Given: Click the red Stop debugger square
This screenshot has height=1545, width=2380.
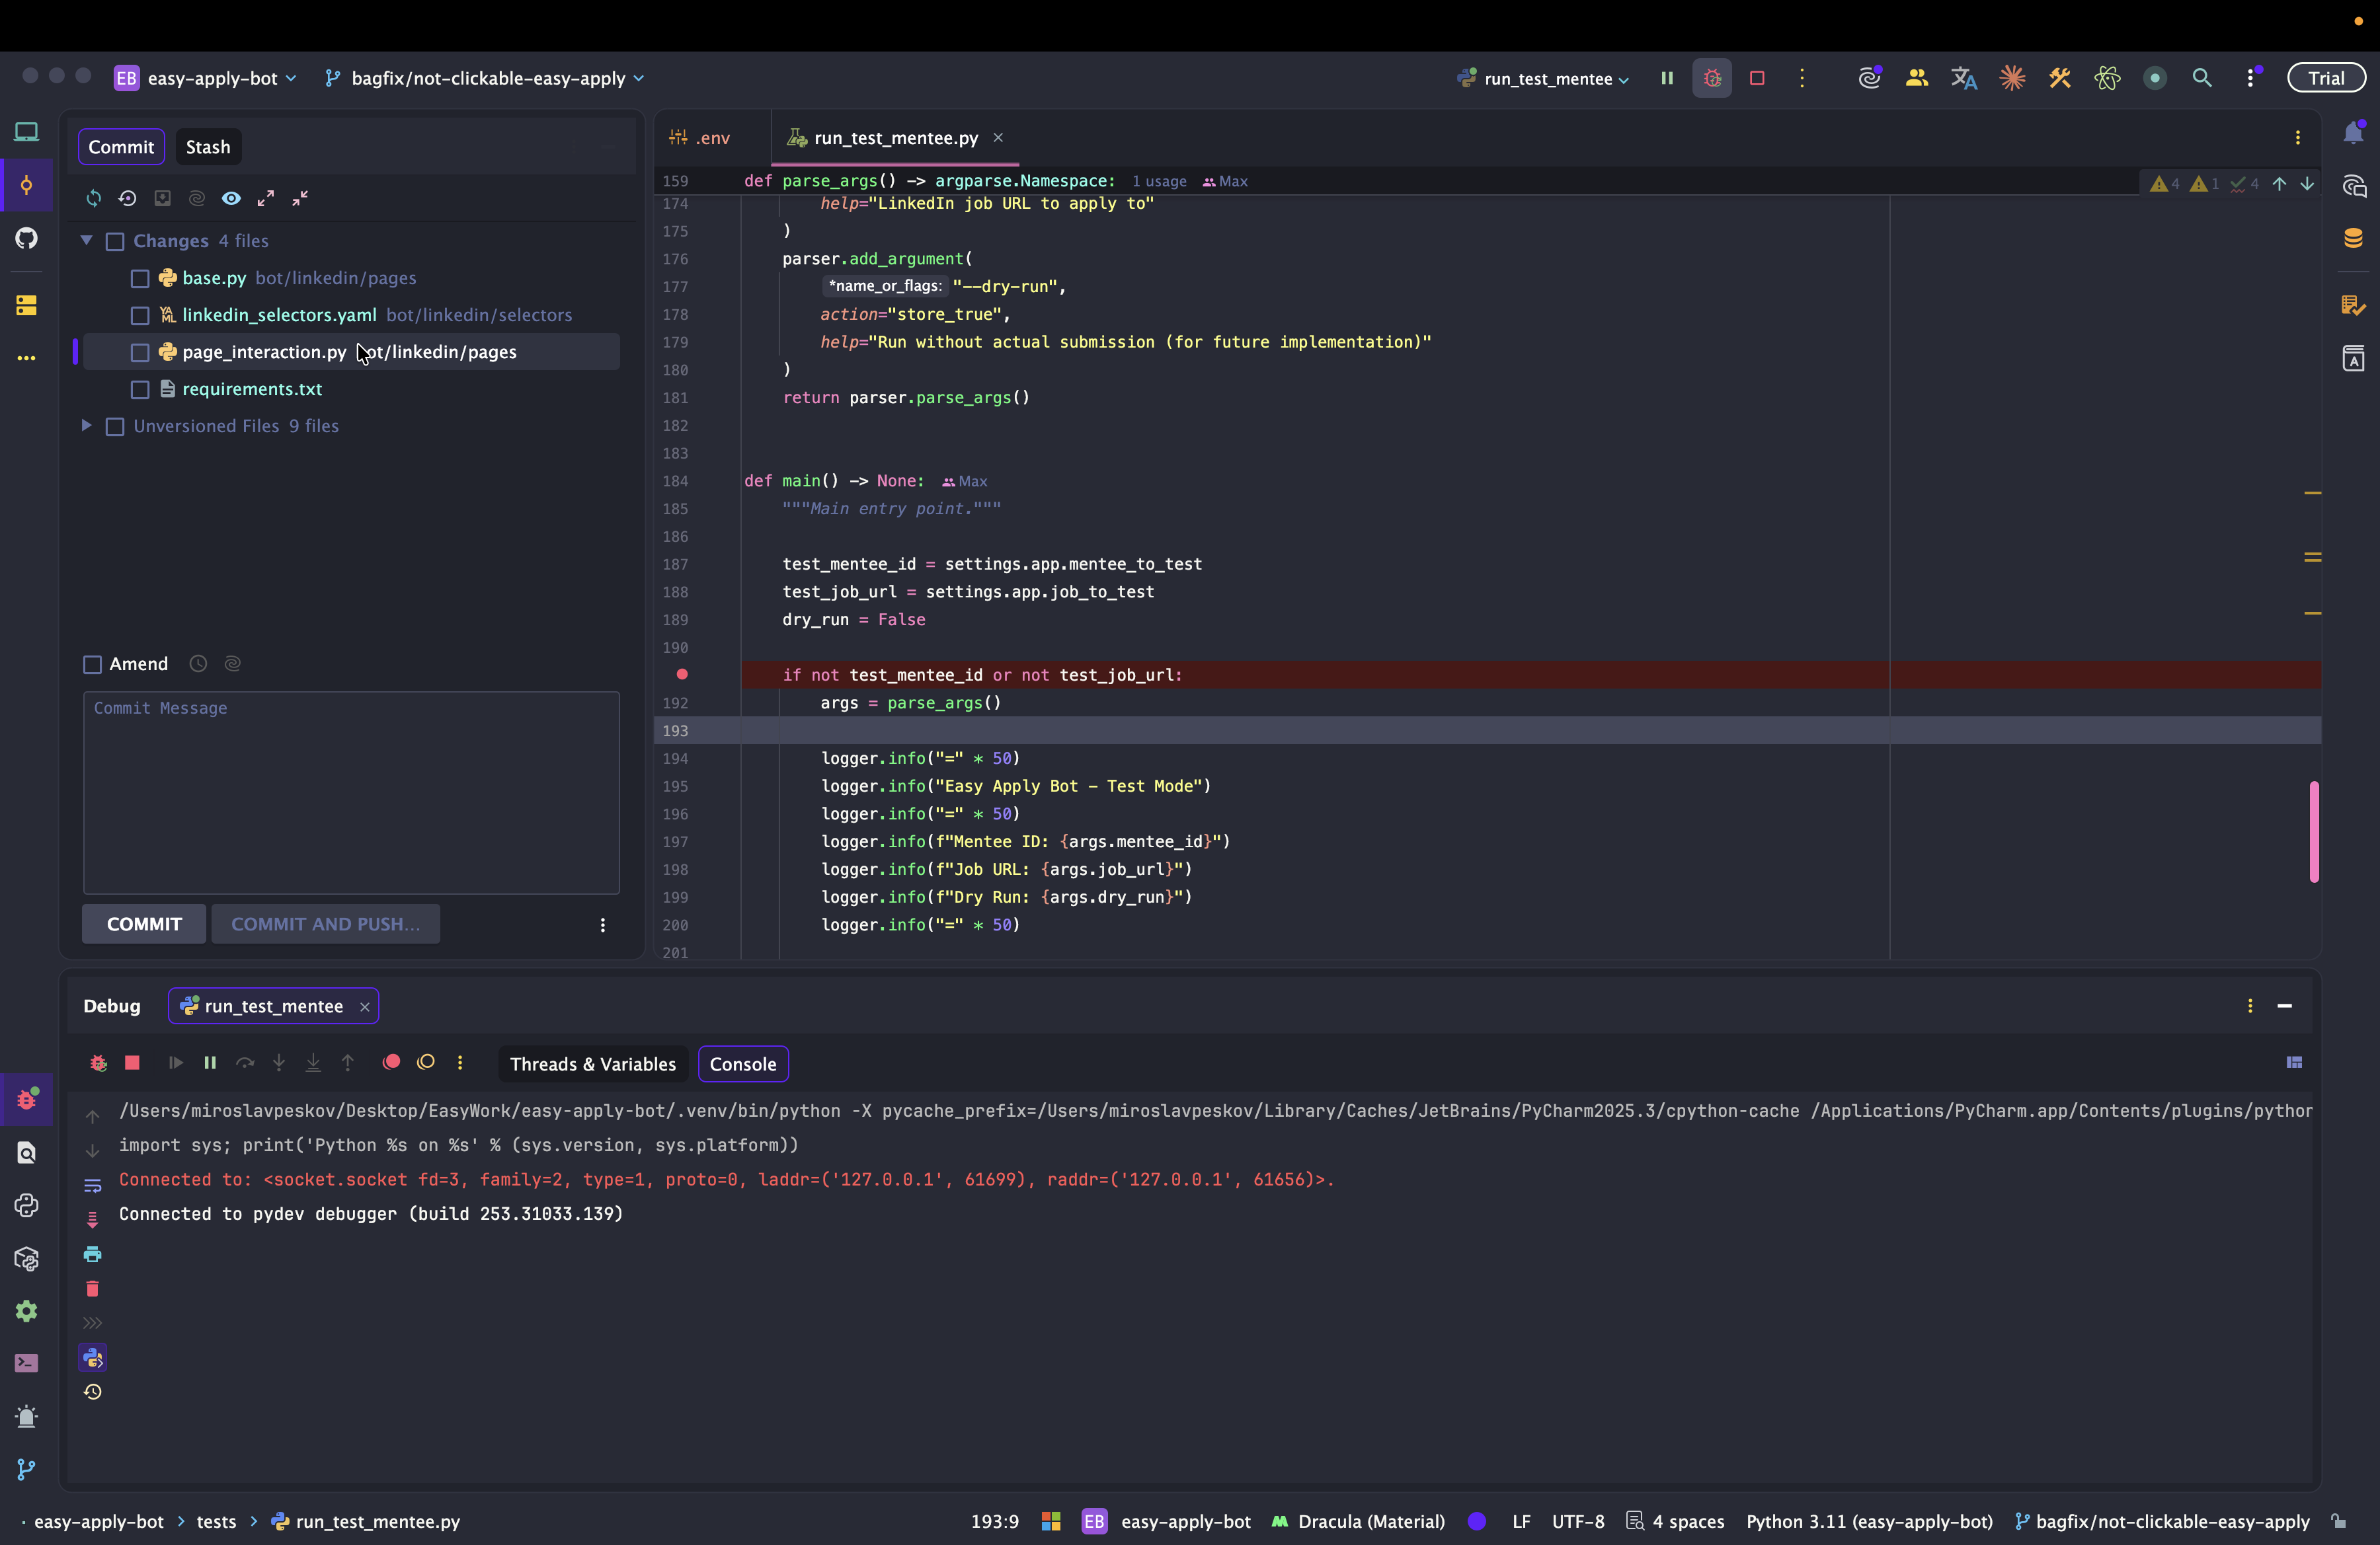Looking at the screenshot, I should click(132, 1063).
